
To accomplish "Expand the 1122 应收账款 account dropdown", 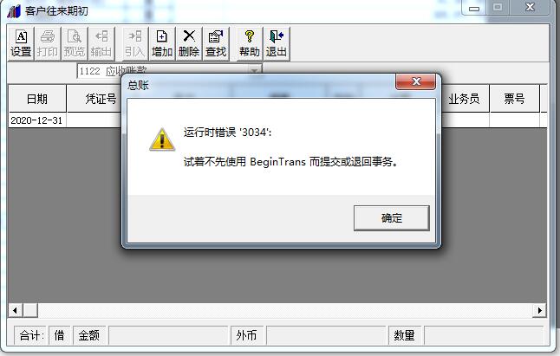I will click(x=254, y=70).
